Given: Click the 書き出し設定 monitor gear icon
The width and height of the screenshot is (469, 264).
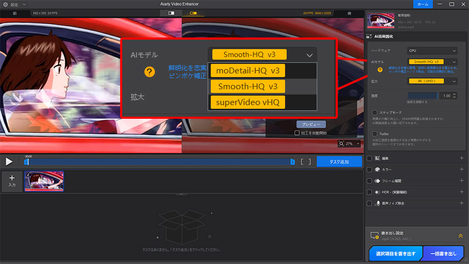Looking at the screenshot, I should click(375, 235).
